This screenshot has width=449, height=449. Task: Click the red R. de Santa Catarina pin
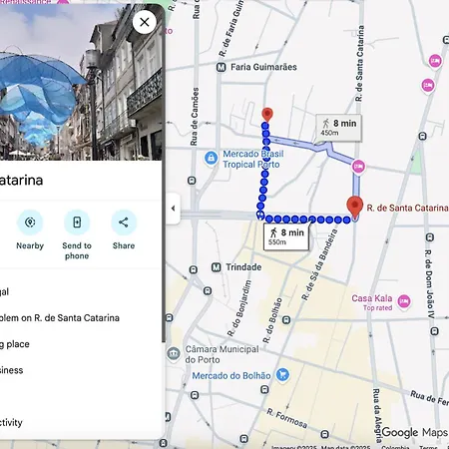(x=355, y=207)
